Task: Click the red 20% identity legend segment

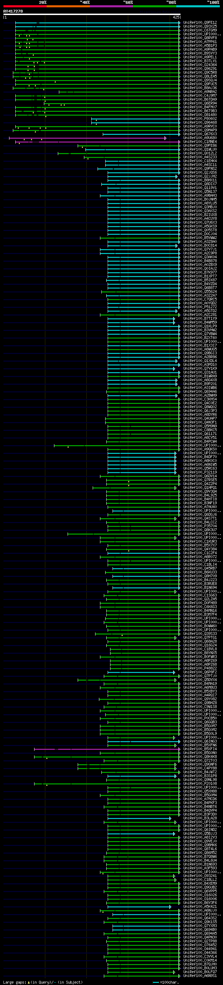Action: tap(25, 6)
